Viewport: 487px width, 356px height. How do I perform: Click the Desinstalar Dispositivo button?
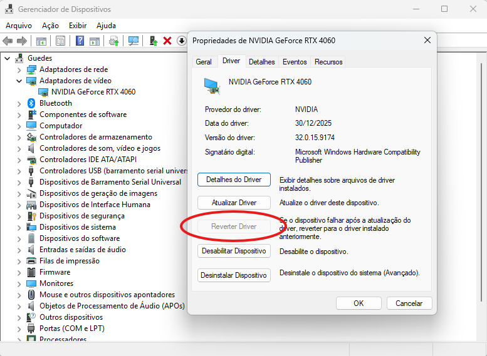(234, 275)
